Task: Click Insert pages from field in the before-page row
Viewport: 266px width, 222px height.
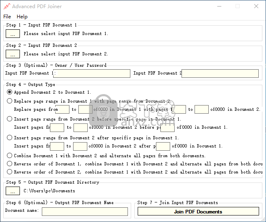Action: tap(57, 127)
